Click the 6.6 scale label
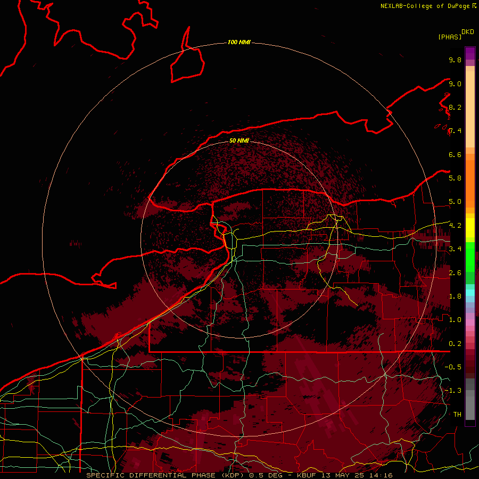Image resolution: width=479 pixels, height=479 pixels. pos(455,154)
